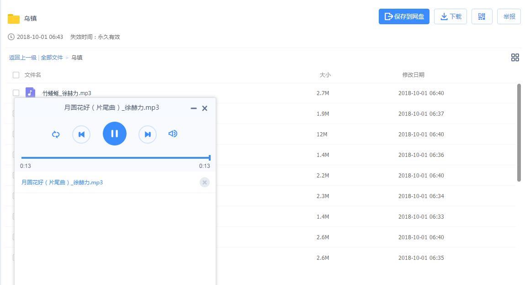Open the QR code share button
525x285 pixels.
click(x=482, y=16)
